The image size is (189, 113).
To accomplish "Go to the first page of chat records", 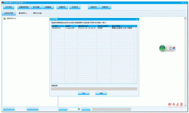I will click(x=60, y=109).
